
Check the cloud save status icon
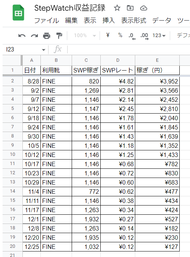coord(143,8)
